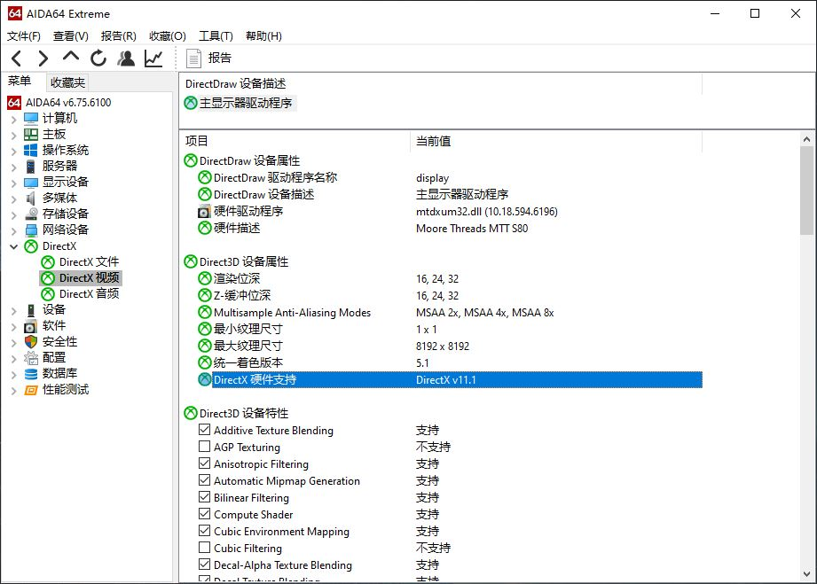Open the graph chart toolbar icon
The image size is (817, 584).
point(153,58)
